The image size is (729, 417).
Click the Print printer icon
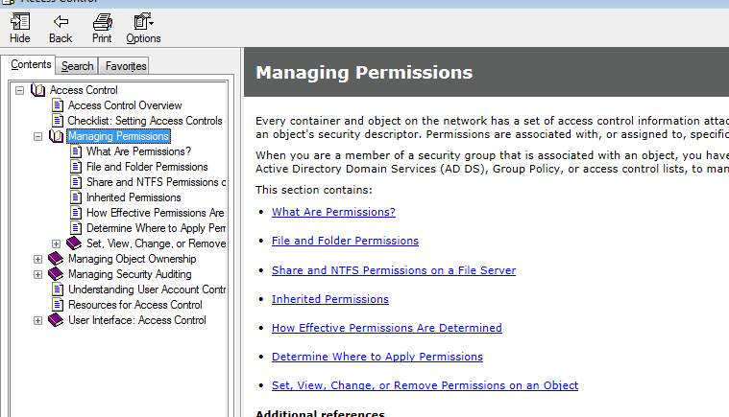point(102,21)
